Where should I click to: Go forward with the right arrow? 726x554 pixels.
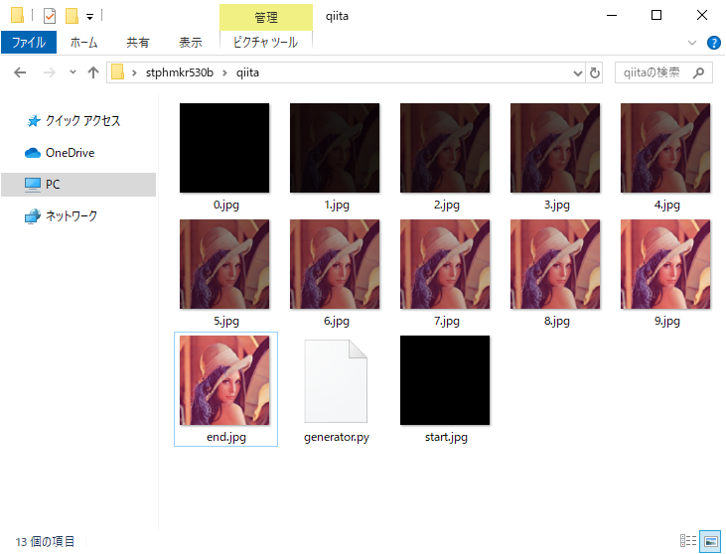pos(49,72)
